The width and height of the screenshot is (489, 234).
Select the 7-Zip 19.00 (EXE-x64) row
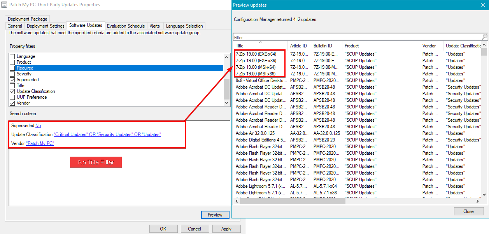pos(357,54)
